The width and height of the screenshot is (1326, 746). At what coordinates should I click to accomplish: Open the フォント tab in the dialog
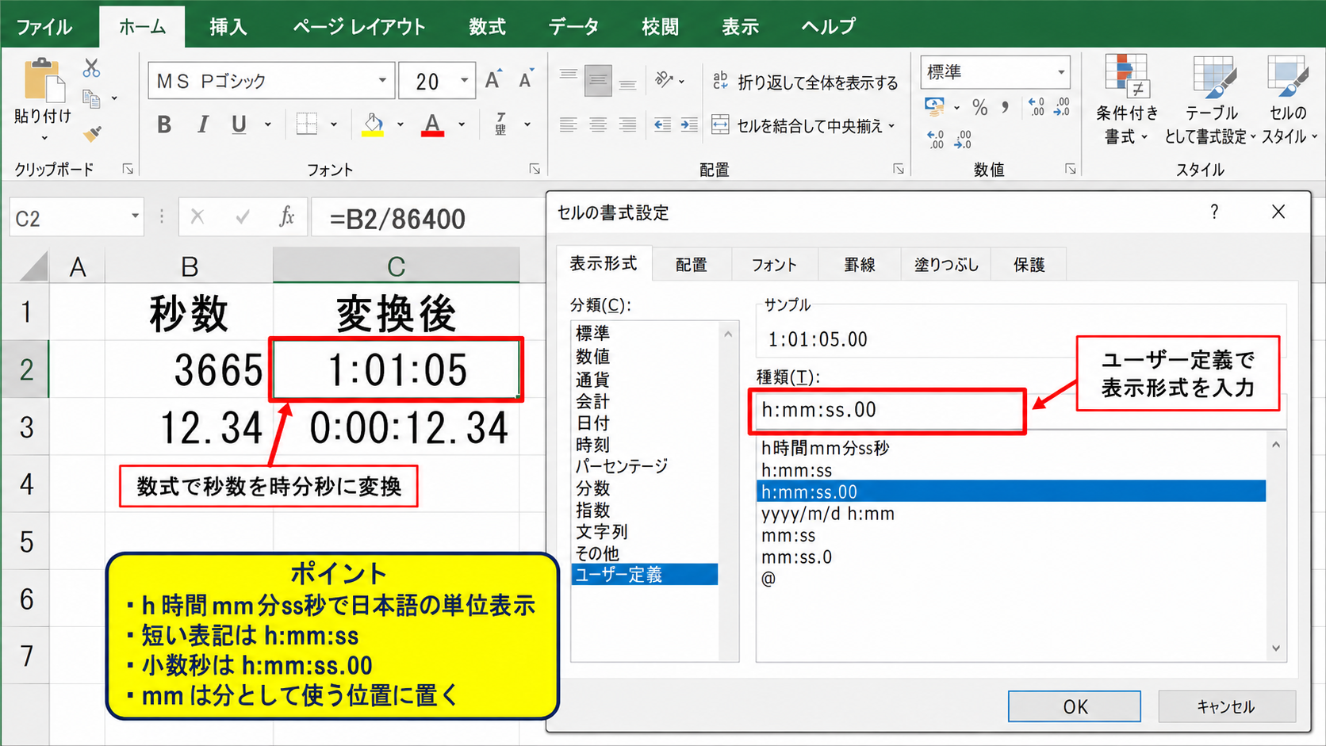pyautogui.click(x=774, y=265)
